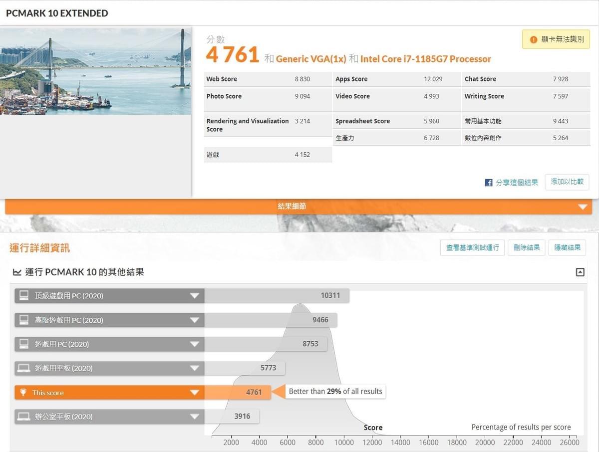Click the 9 094 Photo score value
This screenshot has width=599, height=452.
(x=302, y=96)
